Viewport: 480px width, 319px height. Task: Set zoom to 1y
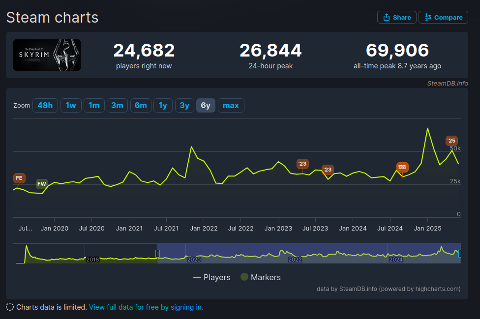coord(163,106)
